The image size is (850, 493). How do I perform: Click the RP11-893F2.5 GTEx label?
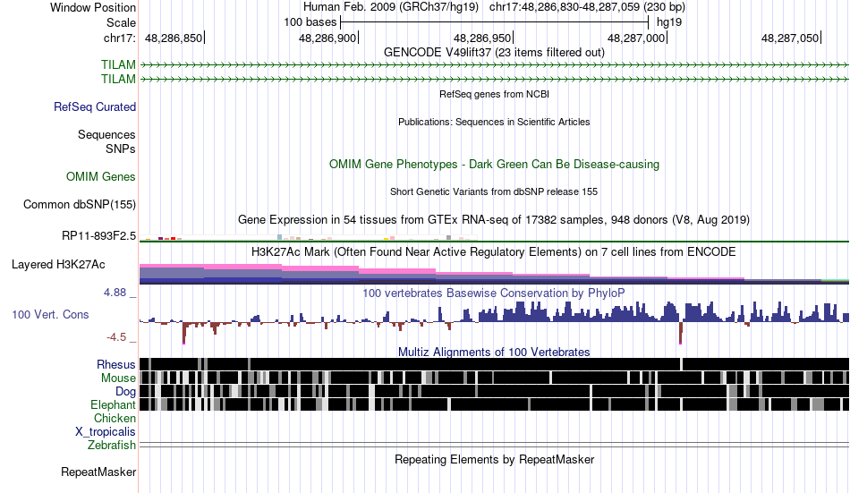pyautogui.click(x=98, y=236)
